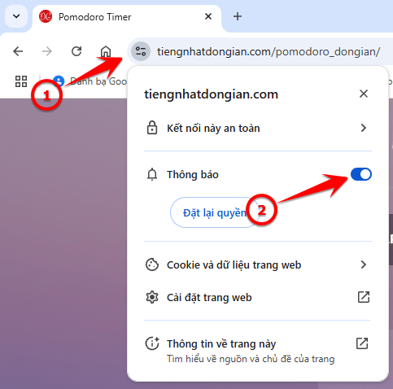Open Thông tin về trang này entry
This screenshot has width=393, height=389.
(x=258, y=351)
